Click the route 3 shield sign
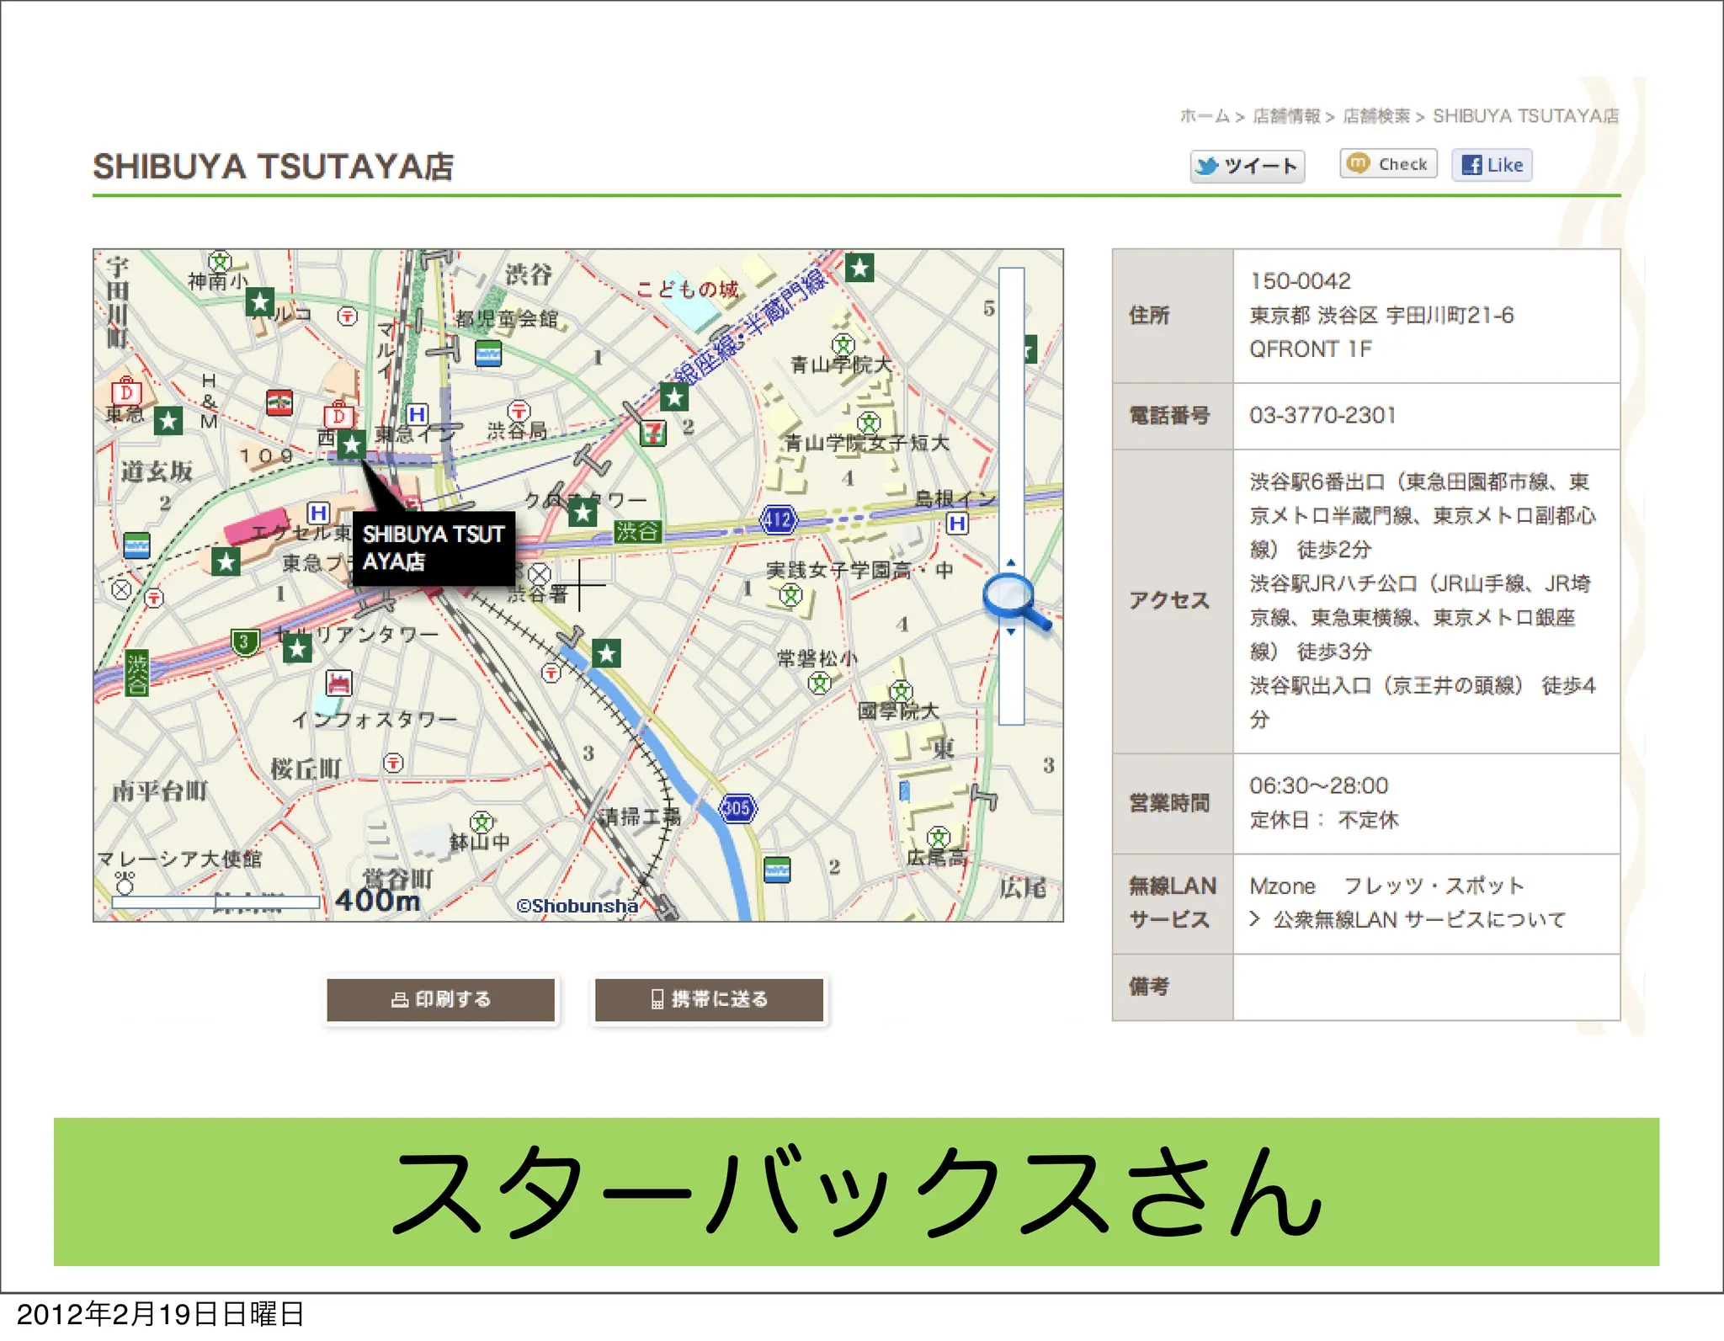The height and width of the screenshot is (1341, 1724). coord(244,643)
